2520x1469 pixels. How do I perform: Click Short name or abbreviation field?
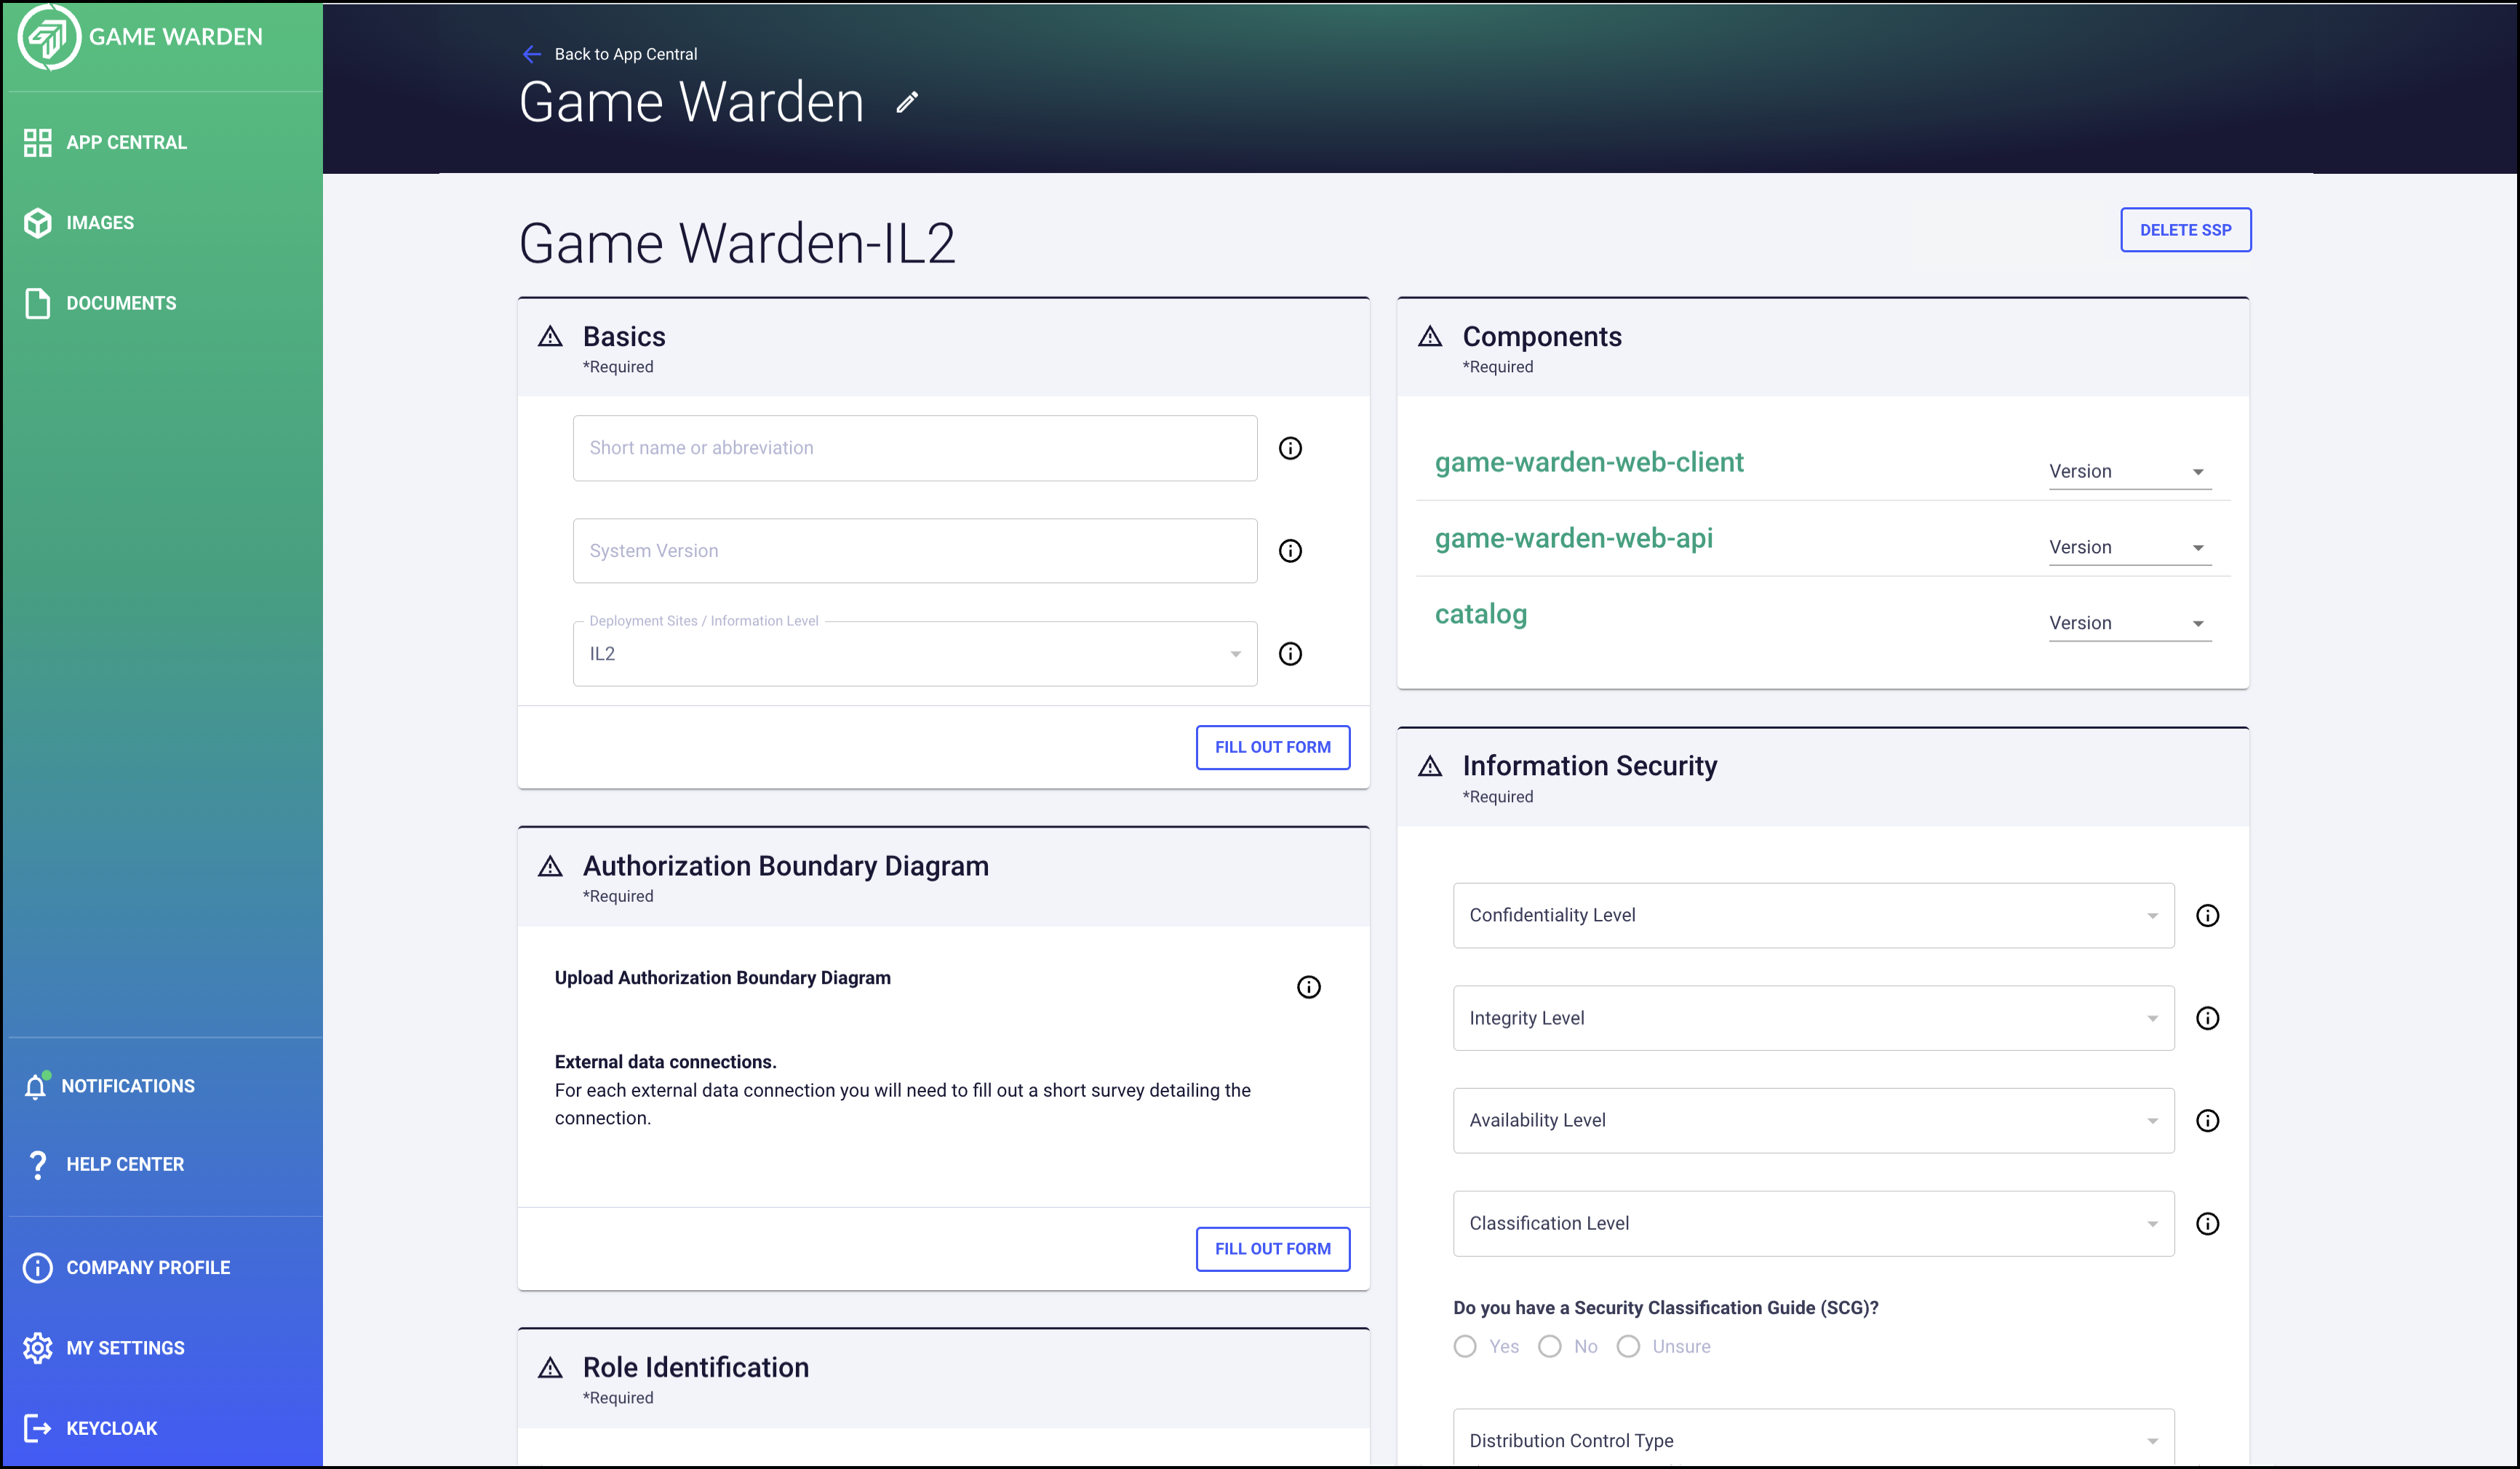(x=914, y=448)
